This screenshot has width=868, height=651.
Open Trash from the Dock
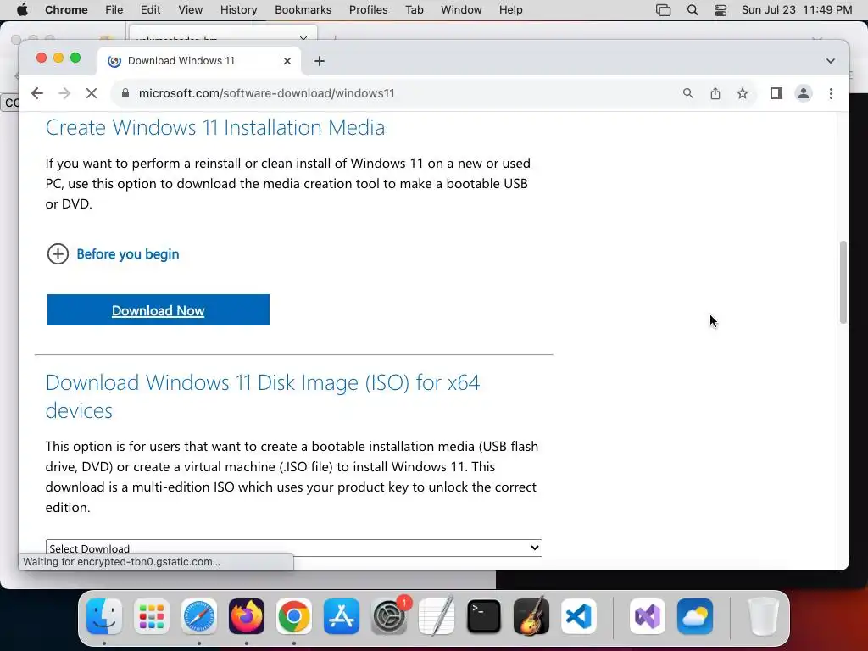click(x=764, y=616)
